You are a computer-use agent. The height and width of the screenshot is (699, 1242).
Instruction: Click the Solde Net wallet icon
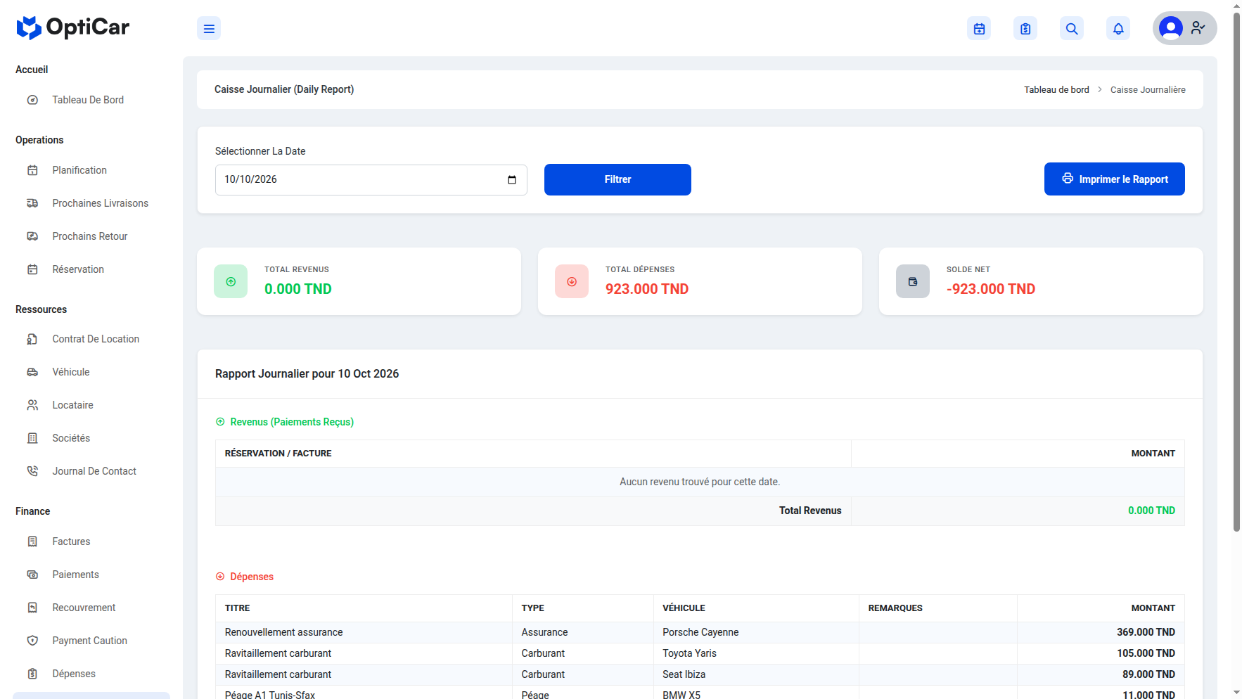(x=913, y=281)
